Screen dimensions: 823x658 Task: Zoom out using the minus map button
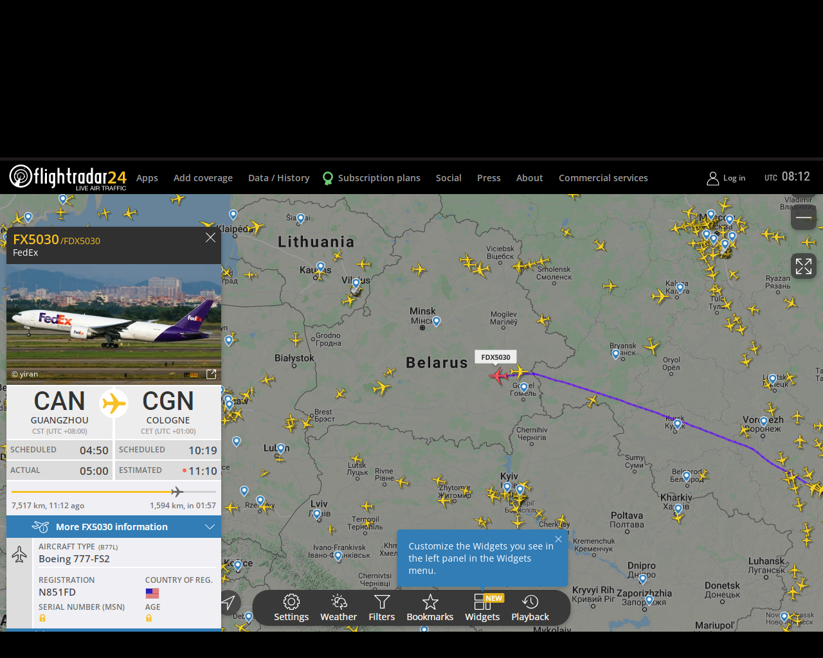804,217
